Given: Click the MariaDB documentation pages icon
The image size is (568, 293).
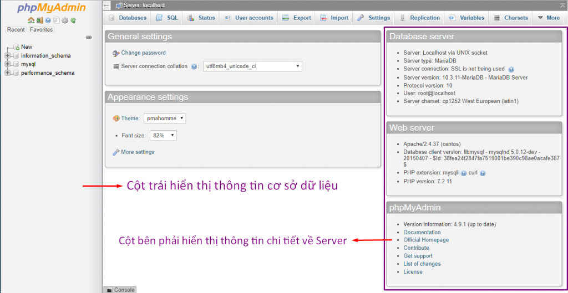Looking at the screenshot, I should point(56,20).
